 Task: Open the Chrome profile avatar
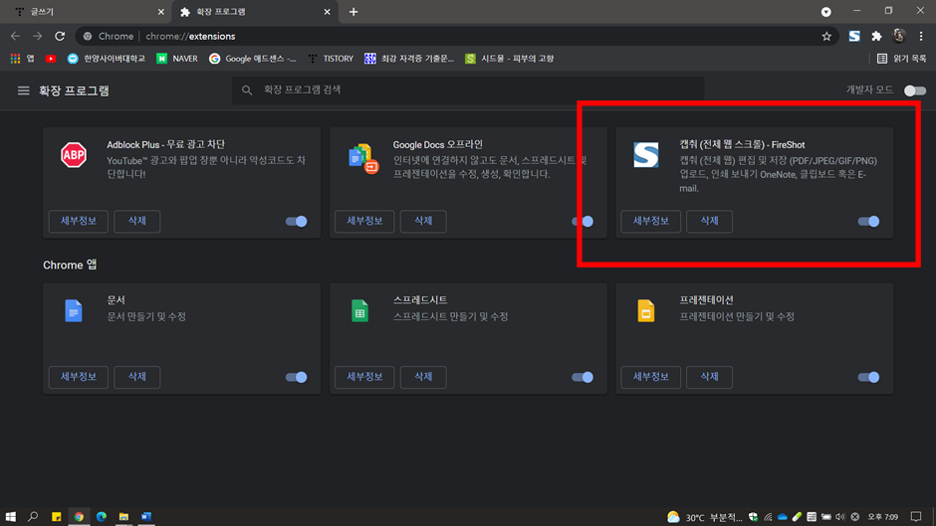(x=898, y=37)
